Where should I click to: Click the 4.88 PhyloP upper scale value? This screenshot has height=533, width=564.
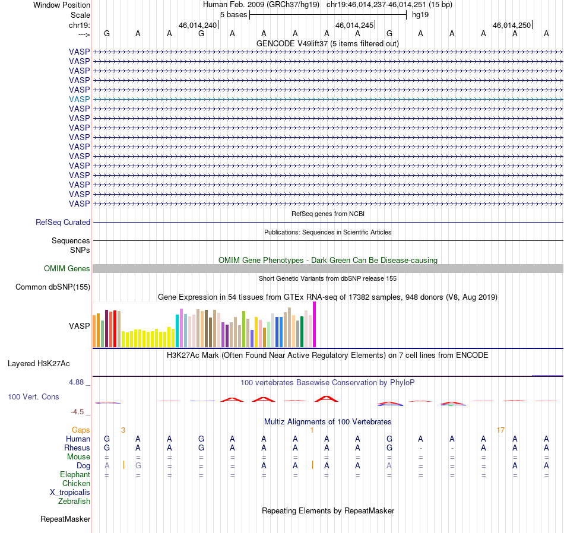tap(76, 382)
